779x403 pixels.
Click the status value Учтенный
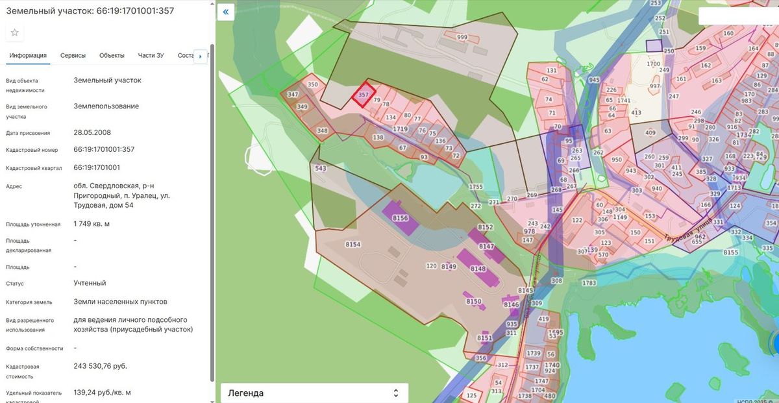90,283
